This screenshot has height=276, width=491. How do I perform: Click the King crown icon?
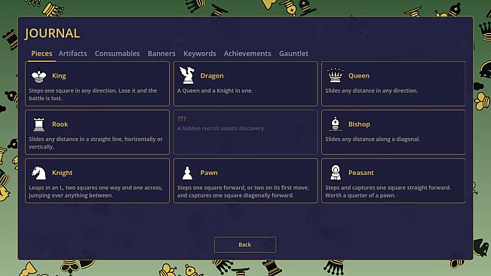[x=38, y=76]
